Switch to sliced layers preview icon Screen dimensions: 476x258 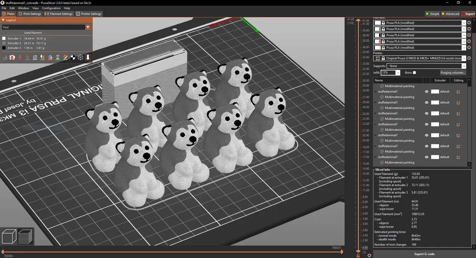pyautogui.click(x=26, y=236)
